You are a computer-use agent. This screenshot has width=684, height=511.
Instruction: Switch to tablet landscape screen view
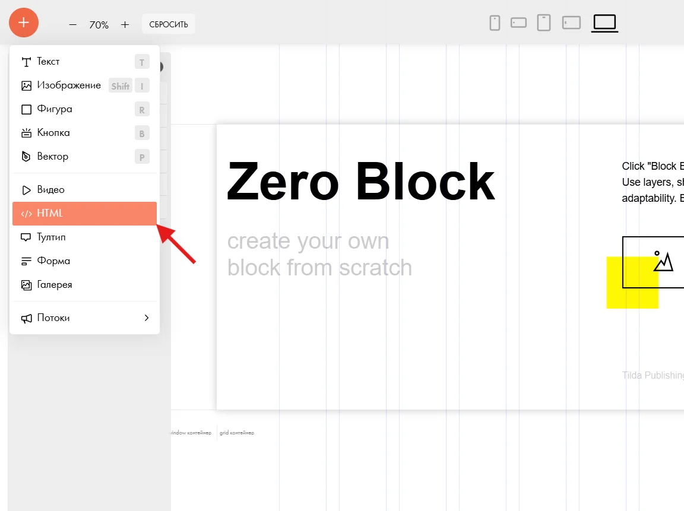pyautogui.click(x=571, y=23)
